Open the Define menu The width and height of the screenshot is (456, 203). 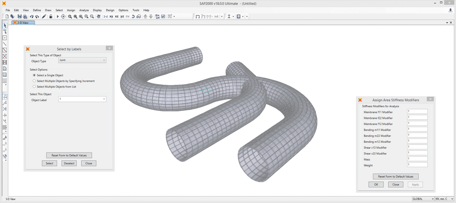pyautogui.click(x=37, y=10)
